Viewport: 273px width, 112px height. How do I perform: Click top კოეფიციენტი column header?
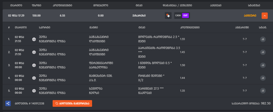click(x=62, y=5)
